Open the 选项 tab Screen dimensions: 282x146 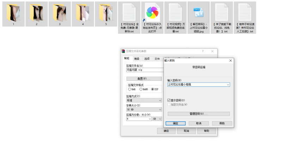tap(147, 59)
